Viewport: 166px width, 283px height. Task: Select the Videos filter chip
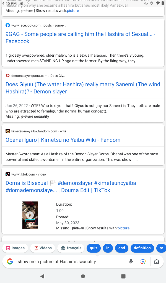coord(43,248)
